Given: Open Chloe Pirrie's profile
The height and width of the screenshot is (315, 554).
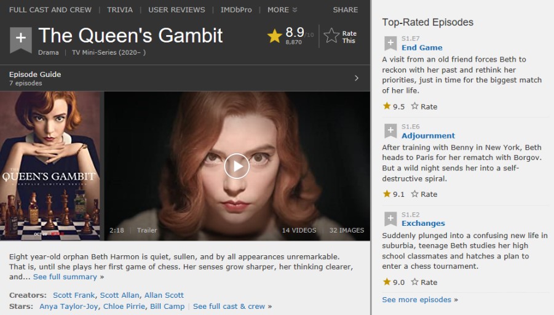Looking at the screenshot, I should [x=124, y=306].
